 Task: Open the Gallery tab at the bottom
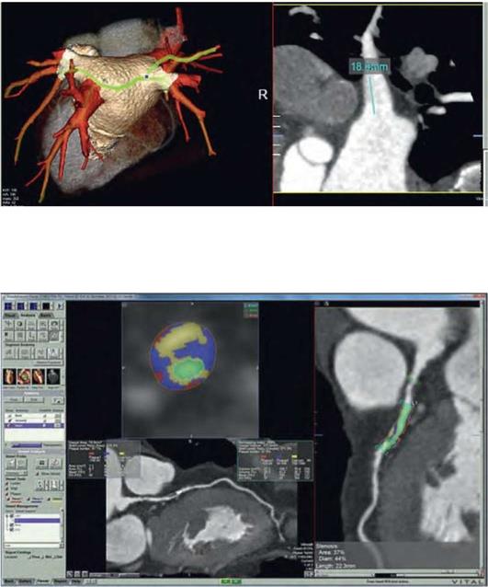25,581
